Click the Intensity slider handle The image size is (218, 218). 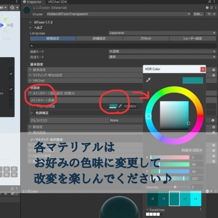(175, 187)
